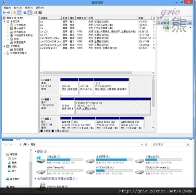The height and width of the screenshot is (195, 196).
Task: Expand the 事件檢視器 tree node
Action: [x=8, y=29]
